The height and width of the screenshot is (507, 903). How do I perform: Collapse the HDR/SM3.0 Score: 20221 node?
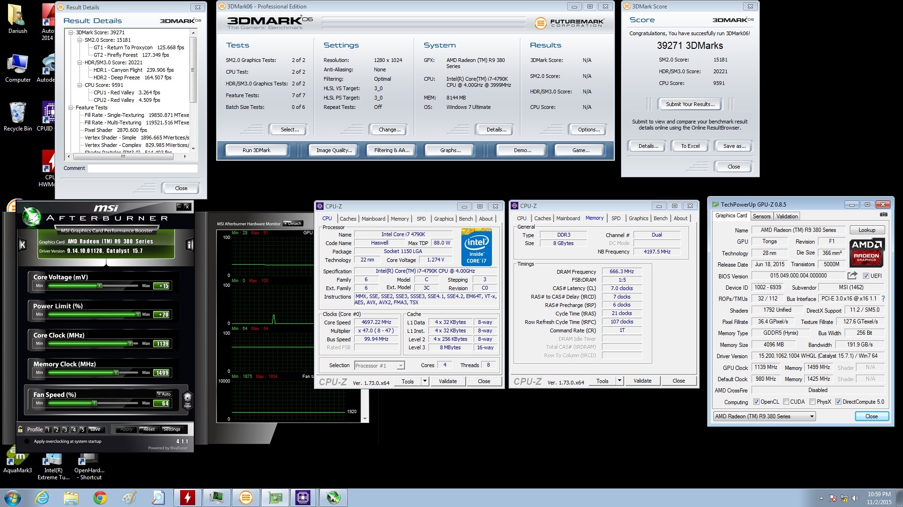(x=80, y=62)
